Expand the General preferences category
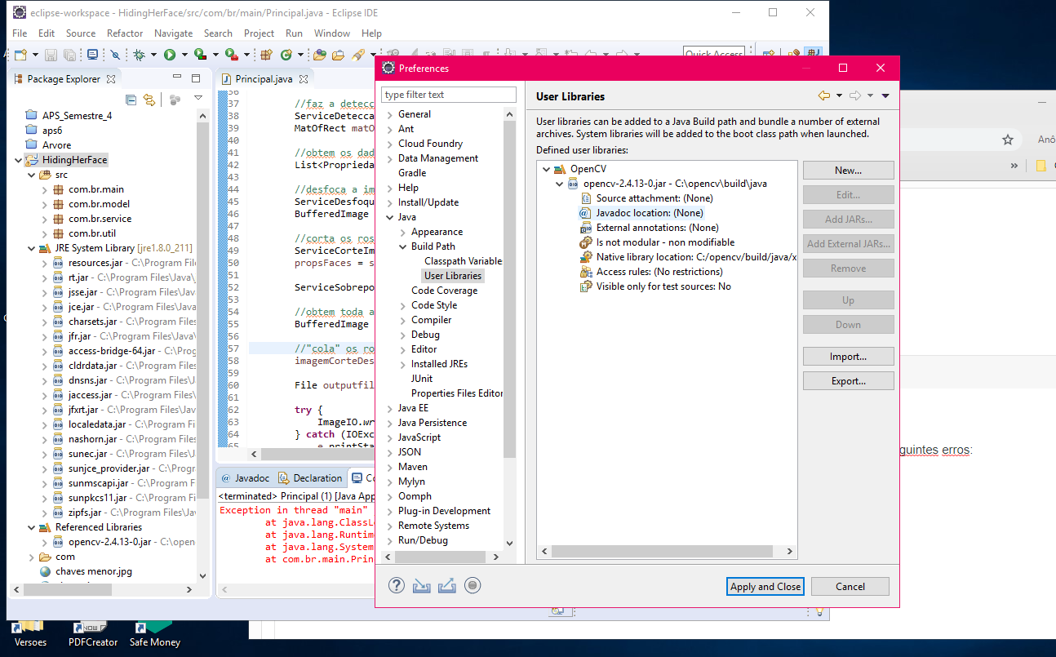 point(390,114)
